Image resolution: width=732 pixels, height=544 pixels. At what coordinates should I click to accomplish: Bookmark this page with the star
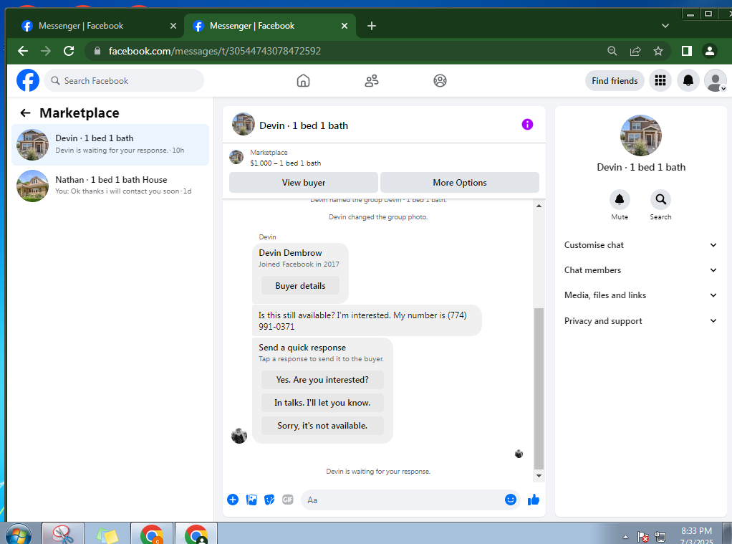(x=658, y=51)
